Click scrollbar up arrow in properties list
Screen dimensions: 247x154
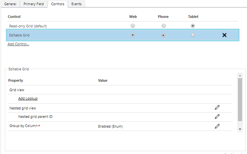tap(240, 76)
